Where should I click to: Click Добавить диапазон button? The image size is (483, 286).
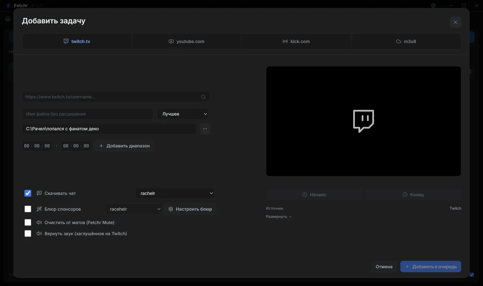(x=124, y=146)
